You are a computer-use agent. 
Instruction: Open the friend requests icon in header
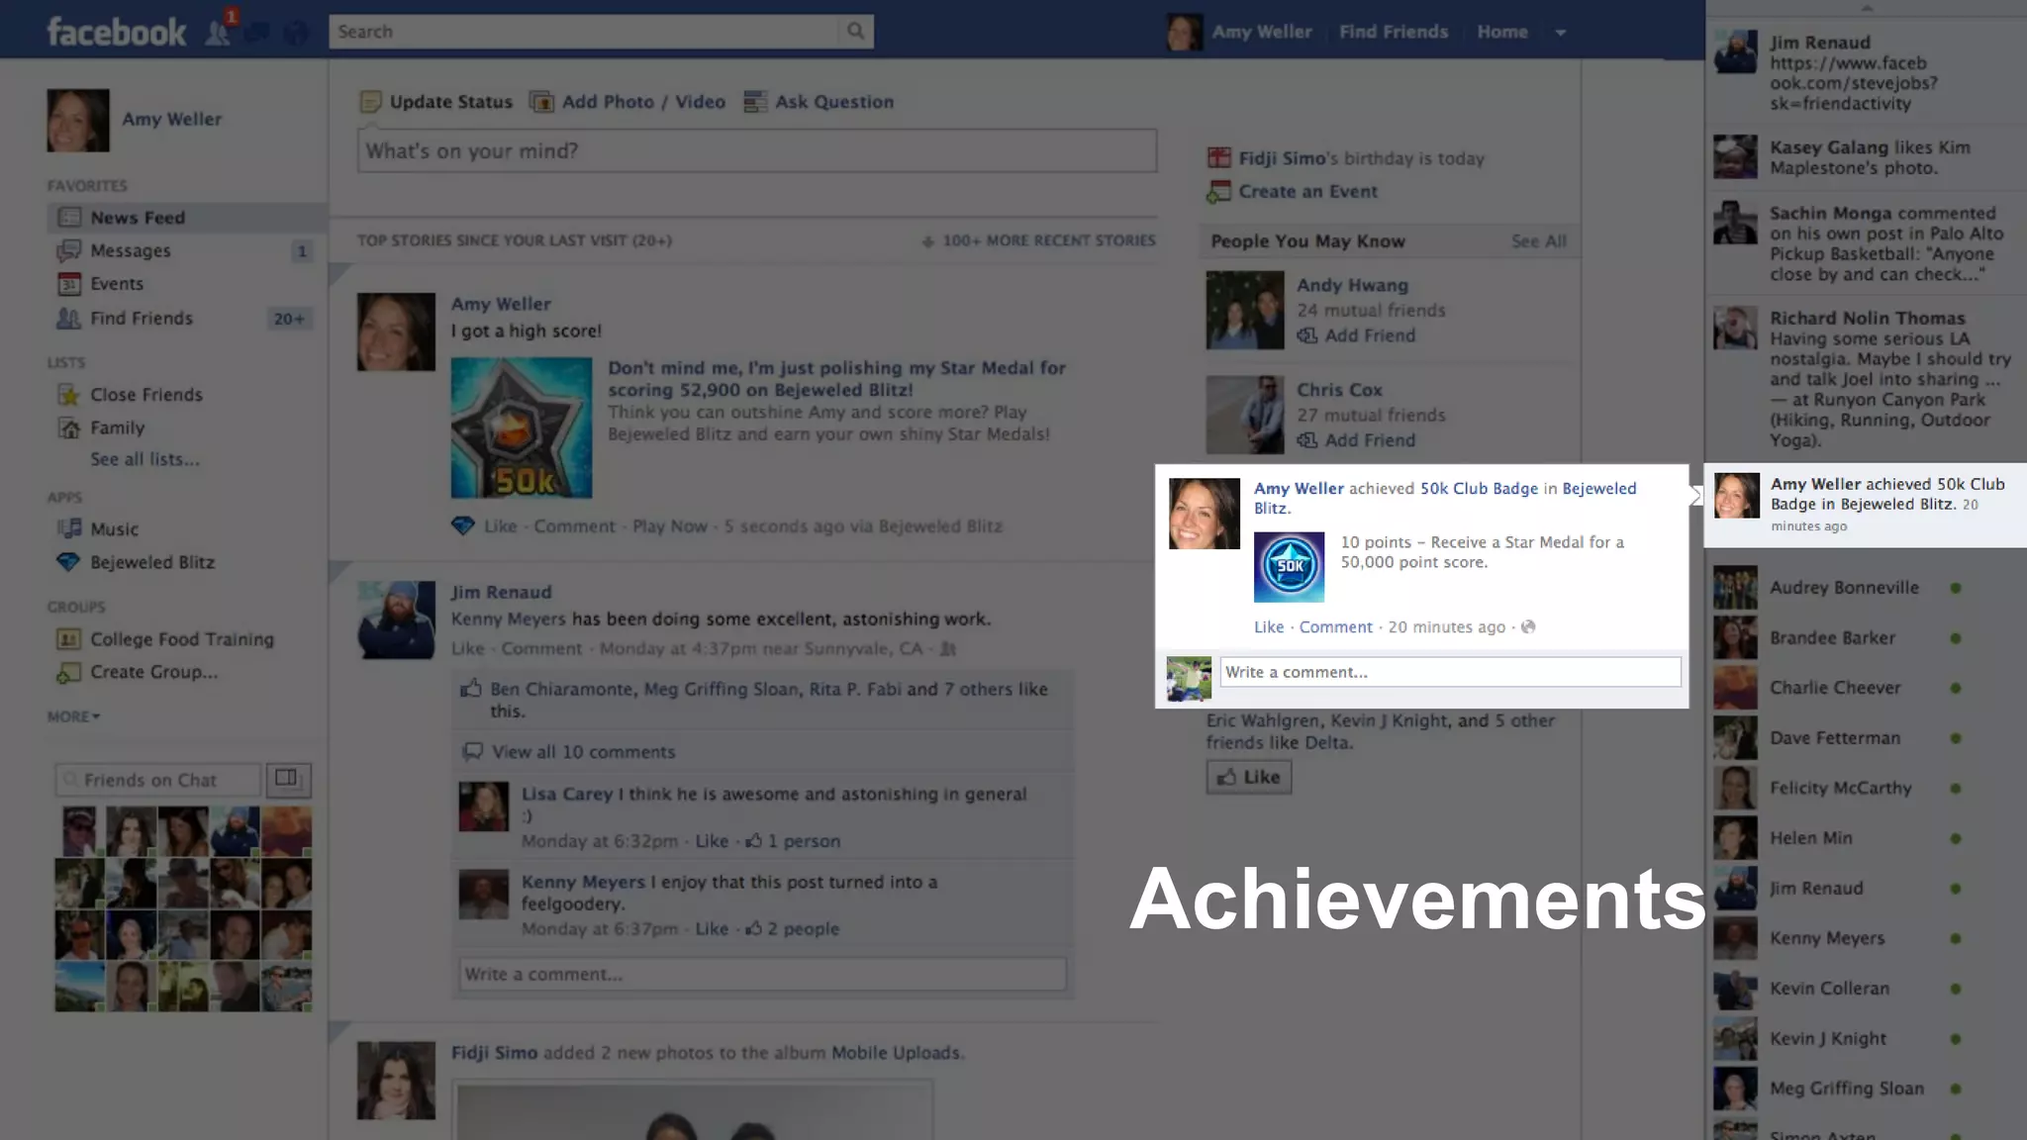pos(218,32)
